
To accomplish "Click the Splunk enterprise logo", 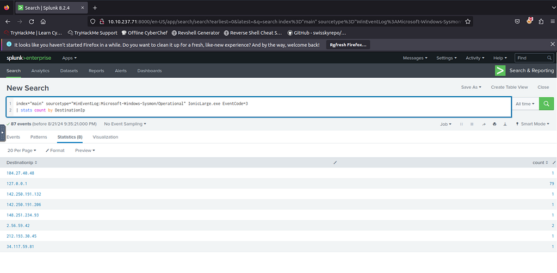I will pyautogui.click(x=29, y=58).
